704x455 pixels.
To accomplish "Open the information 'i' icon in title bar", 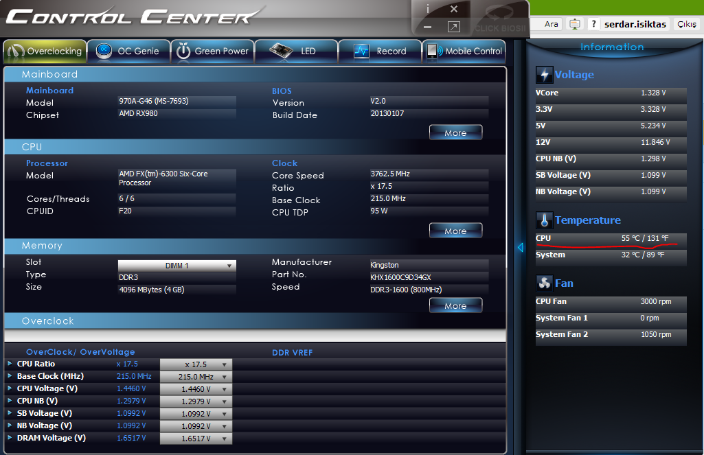I will [x=427, y=9].
